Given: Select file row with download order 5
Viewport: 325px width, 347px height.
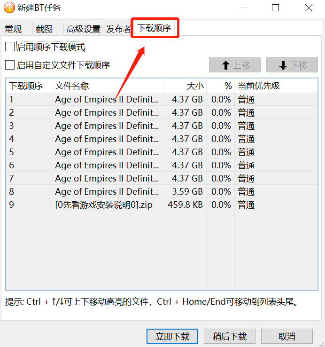Looking at the screenshot, I should [x=162, y=152].
